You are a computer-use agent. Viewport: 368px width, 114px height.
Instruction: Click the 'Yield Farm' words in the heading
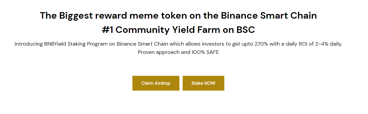click(x=197, y=30)
